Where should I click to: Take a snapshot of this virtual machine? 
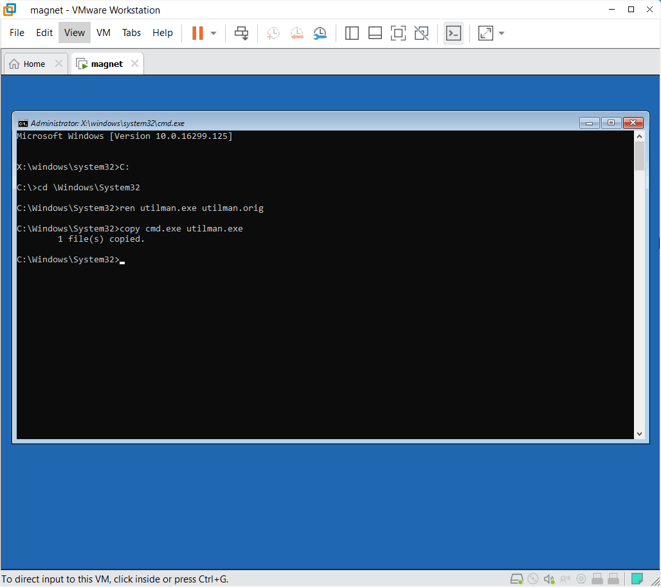click(x=273, y=33)
